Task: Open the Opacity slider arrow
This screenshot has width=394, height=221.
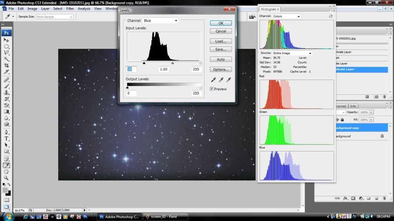Action: [x=371, y=112]
